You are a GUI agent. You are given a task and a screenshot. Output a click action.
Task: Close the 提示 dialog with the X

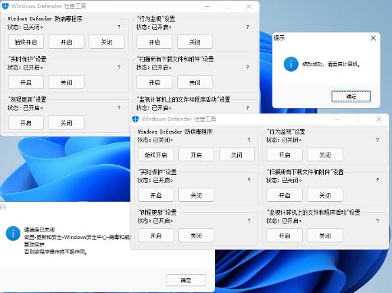[373, 38]
